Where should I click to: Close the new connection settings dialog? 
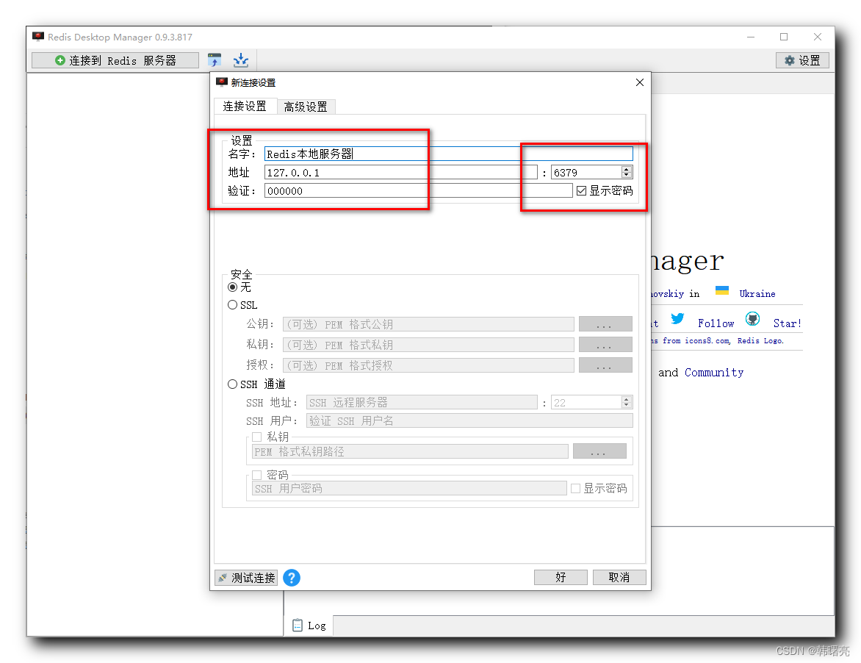coord(640,82)
